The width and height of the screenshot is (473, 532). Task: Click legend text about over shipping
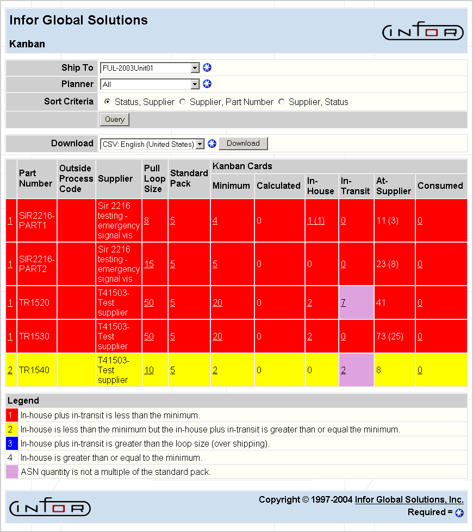(145, 444)
